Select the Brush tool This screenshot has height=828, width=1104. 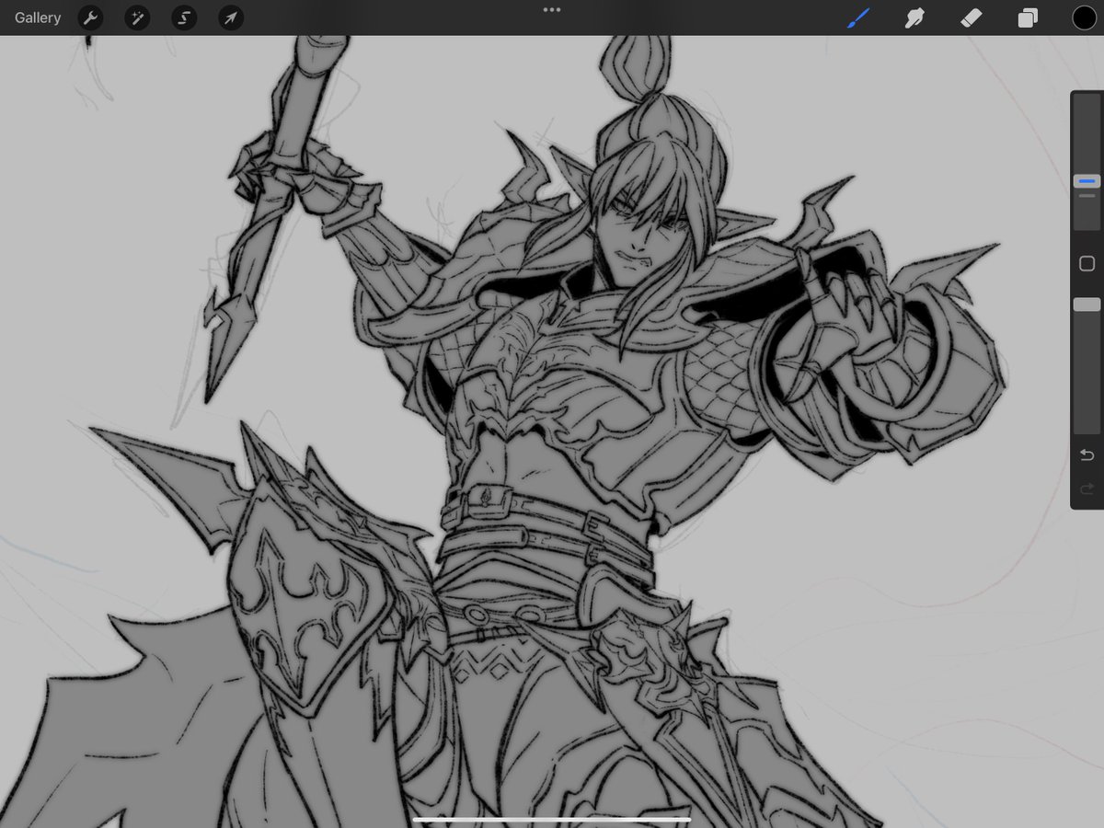click(x=859, y=17)
